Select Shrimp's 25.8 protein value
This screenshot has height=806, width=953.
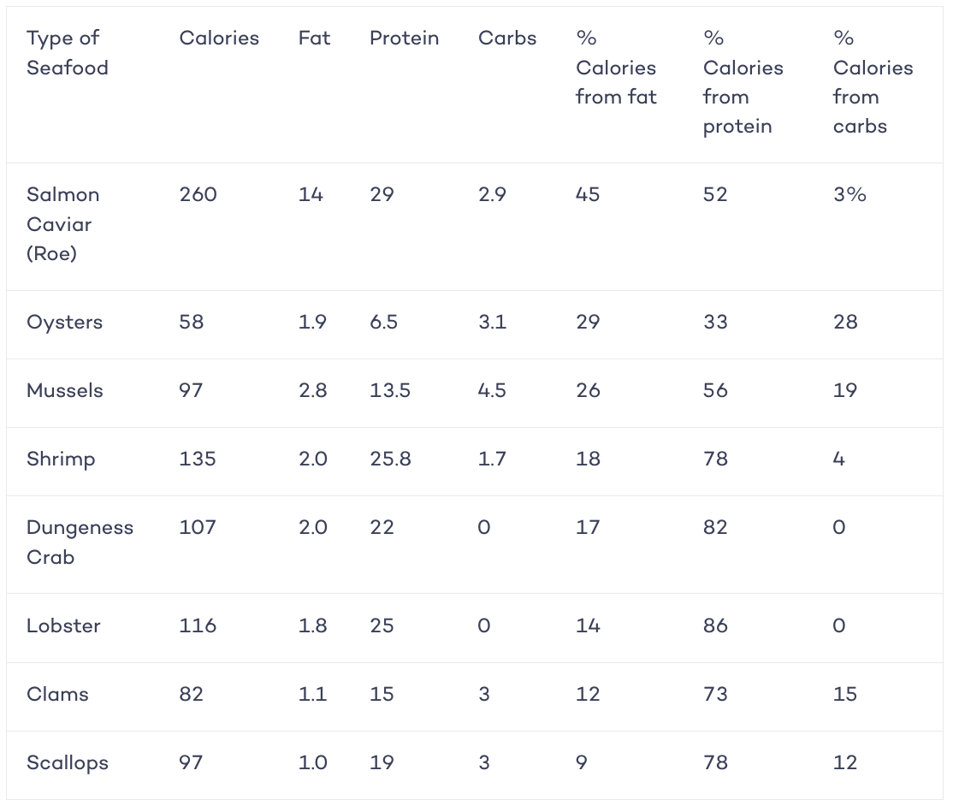click(391, 459)
